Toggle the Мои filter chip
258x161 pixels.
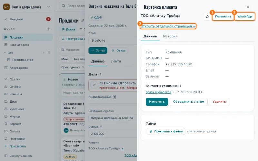[x=64, y=59]
